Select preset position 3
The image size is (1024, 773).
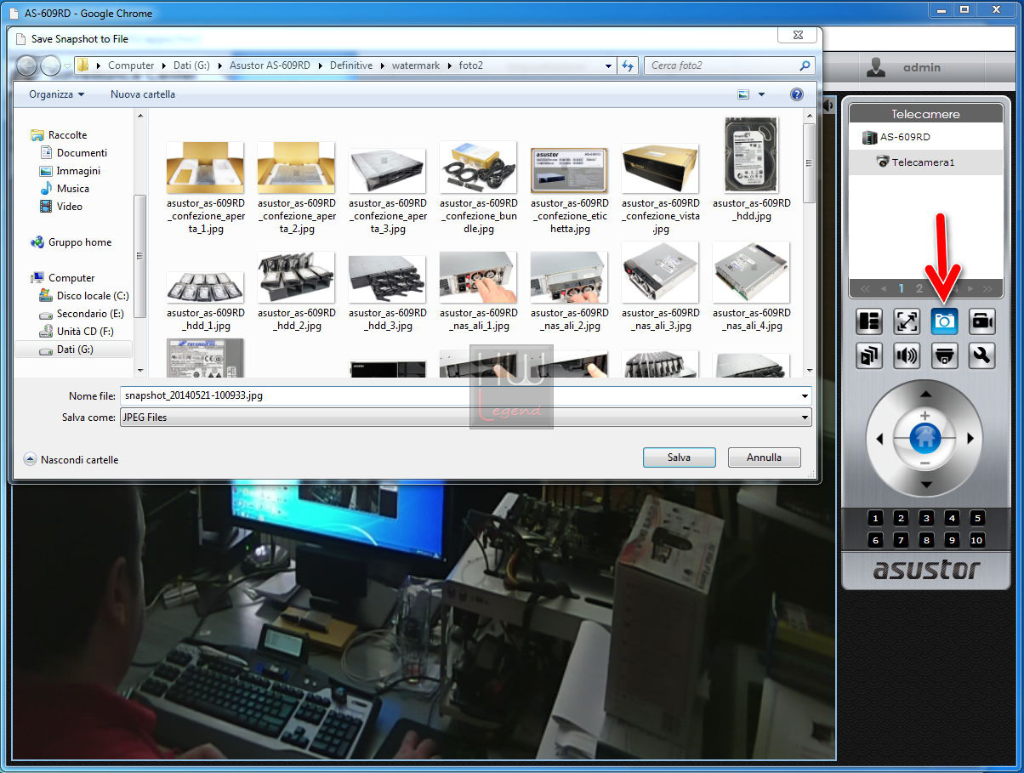tap(927, 518)
